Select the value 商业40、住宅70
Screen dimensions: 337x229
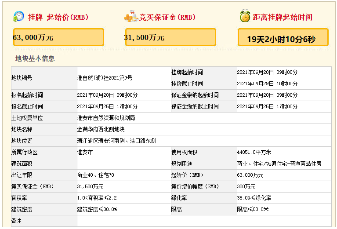96,175
